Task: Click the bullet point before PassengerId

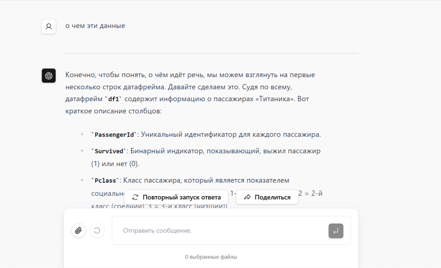Action: coord(82,134)
